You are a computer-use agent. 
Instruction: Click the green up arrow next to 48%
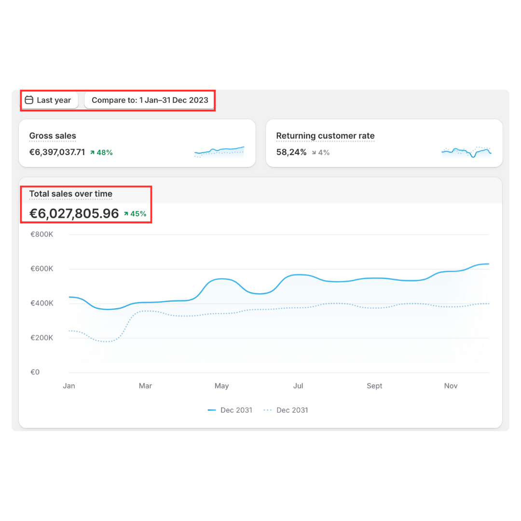[x=92, y=152]
